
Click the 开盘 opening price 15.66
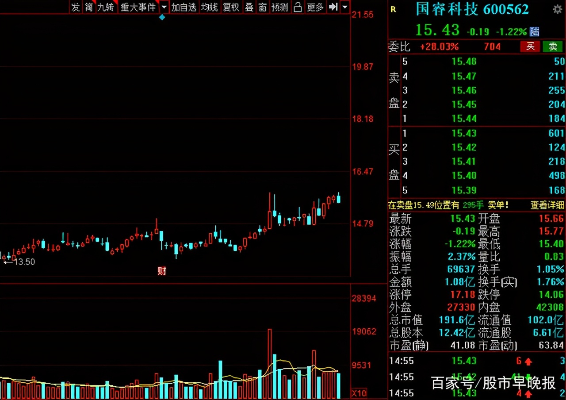pos(551,219)
